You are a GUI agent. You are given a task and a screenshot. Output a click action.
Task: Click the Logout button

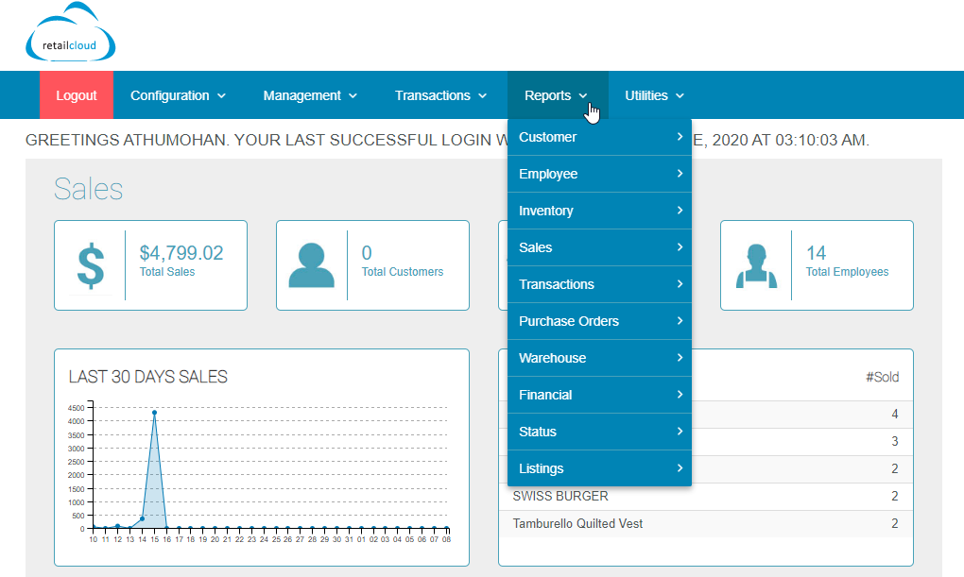point(77,95)
